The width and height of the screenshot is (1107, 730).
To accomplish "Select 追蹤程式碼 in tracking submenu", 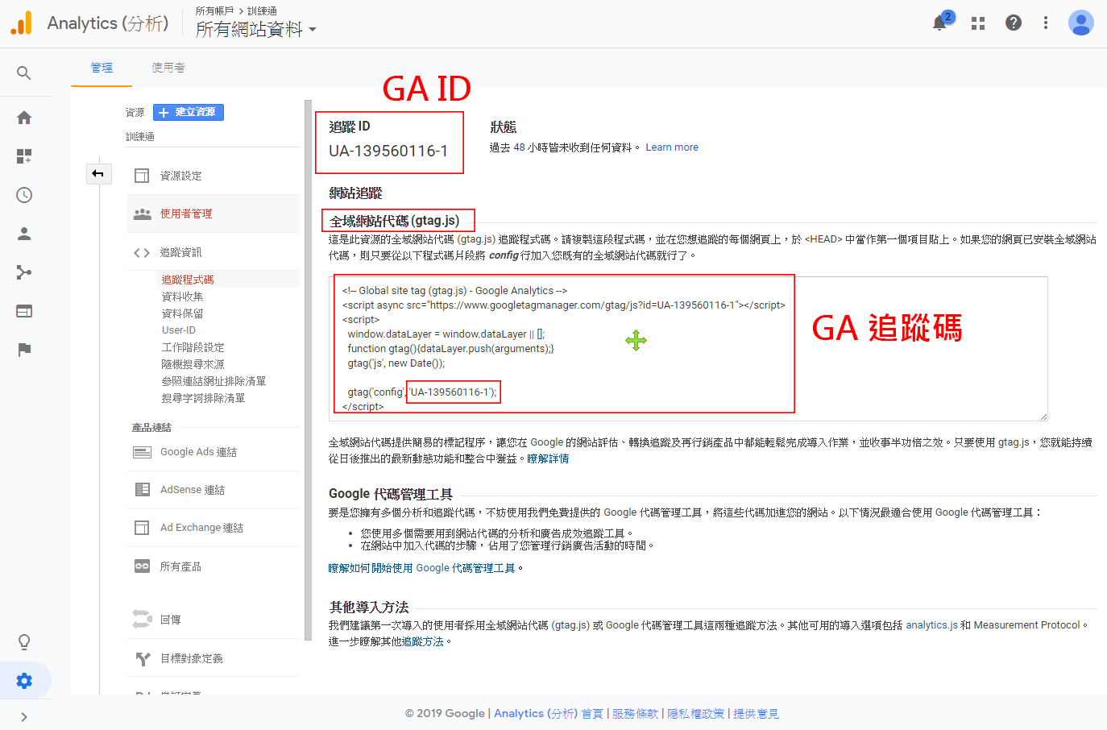I will coord(188,280).
